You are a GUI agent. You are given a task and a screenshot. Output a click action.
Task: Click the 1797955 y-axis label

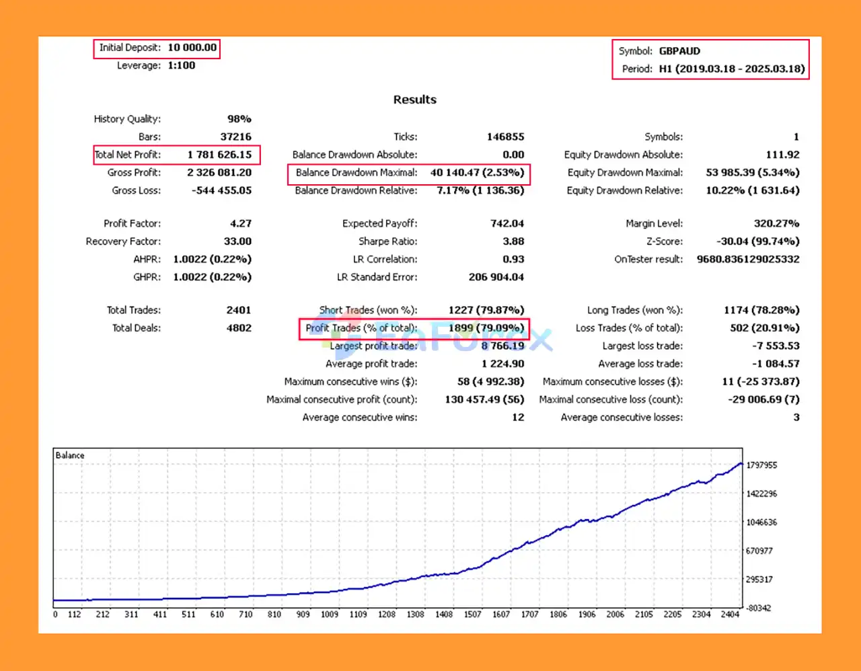[x=761, y=465]
